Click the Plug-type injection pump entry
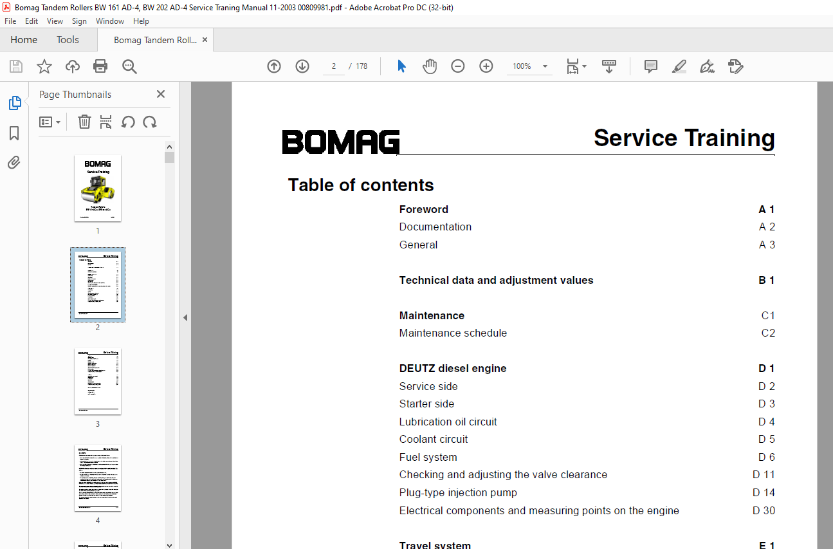 (x=458, y=492)
